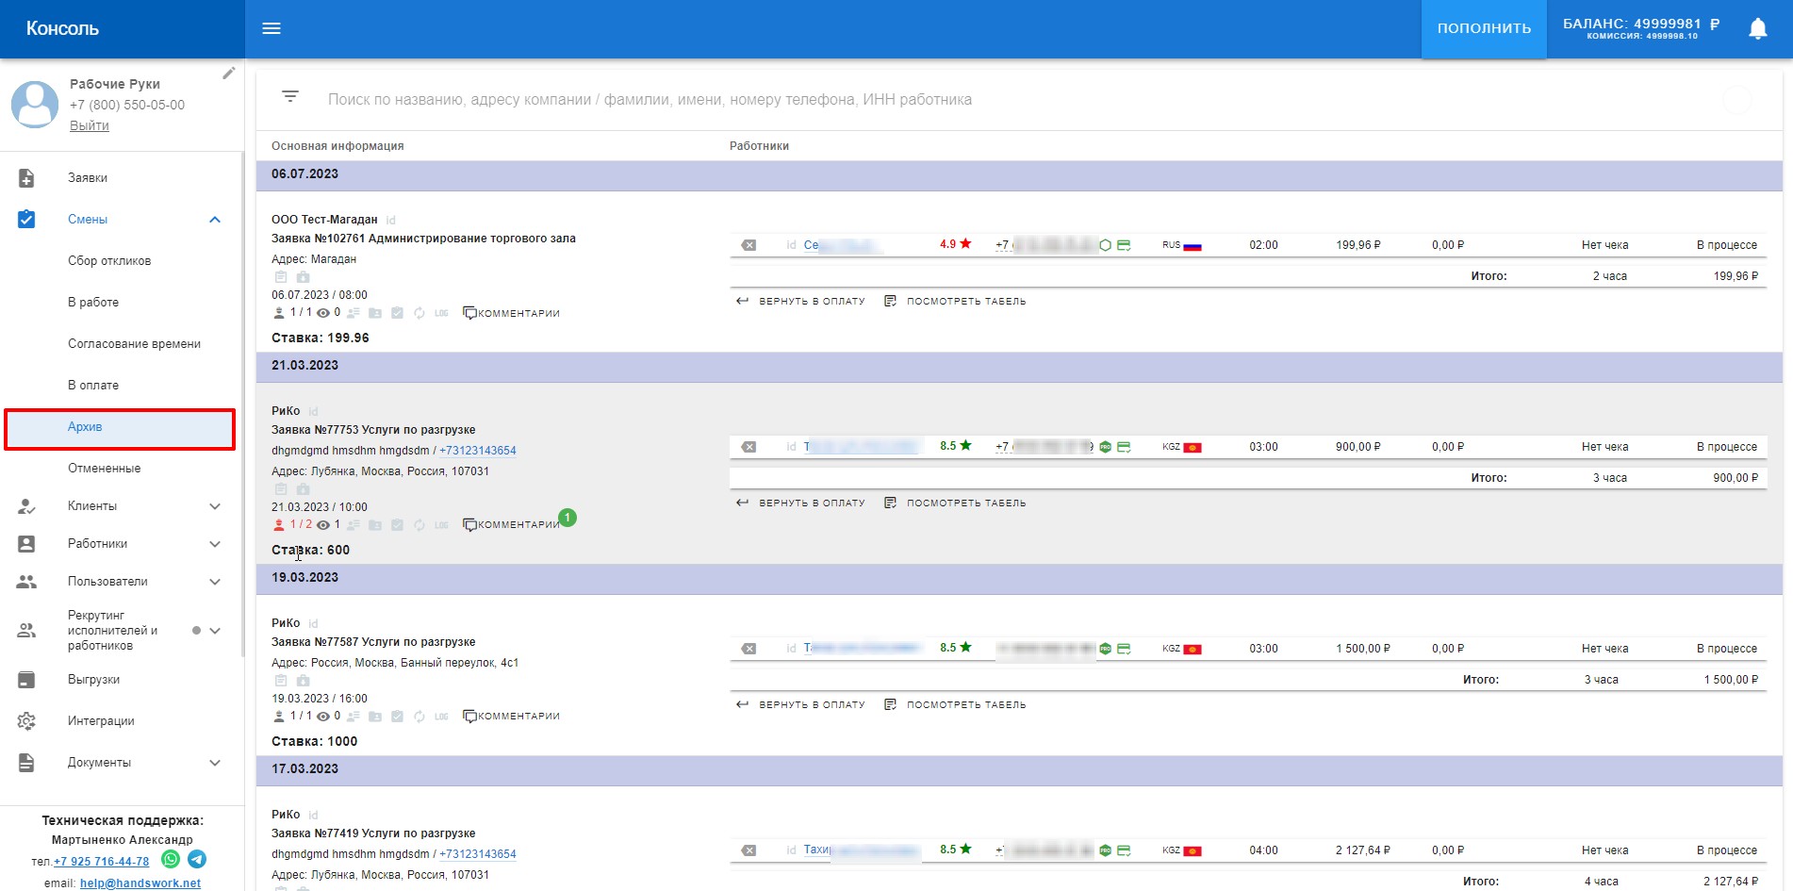
Task: Expand the Документы section chevron
Action: click(x=215, y=763)
